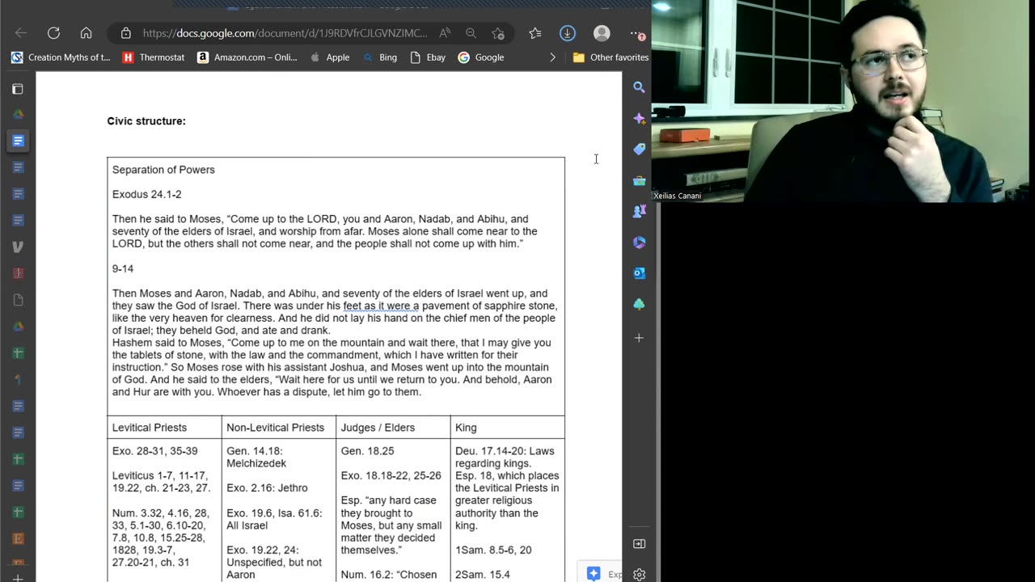Screen dimensions: 1035x582
Task: Go to the browser home page
Action: (x=86, y=33)
